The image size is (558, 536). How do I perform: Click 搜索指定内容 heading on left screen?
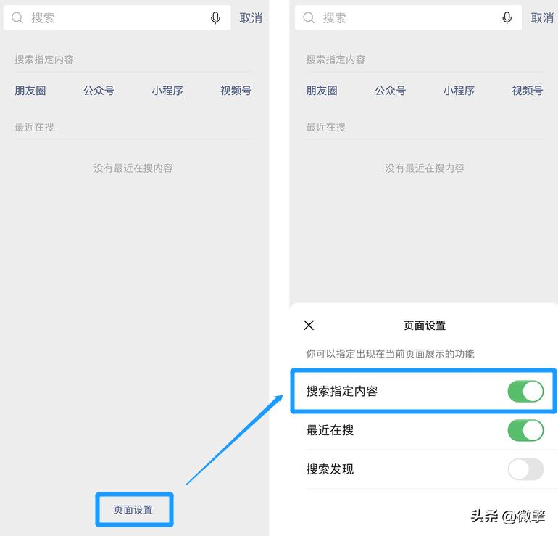[x=44, y=59]
